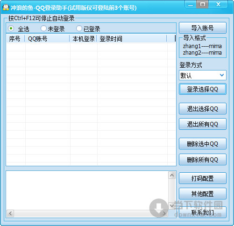Click the 导入账号 button
This screenshot has width=234, height=226.
coord(203,28)
